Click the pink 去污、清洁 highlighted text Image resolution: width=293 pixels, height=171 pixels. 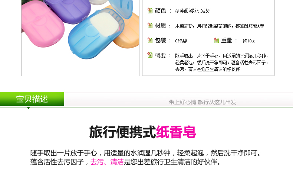pyautogui.click(x=107, y=162)
